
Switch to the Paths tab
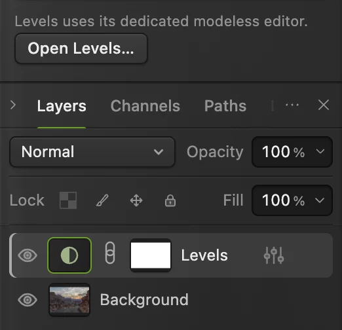tap(225, 106)
